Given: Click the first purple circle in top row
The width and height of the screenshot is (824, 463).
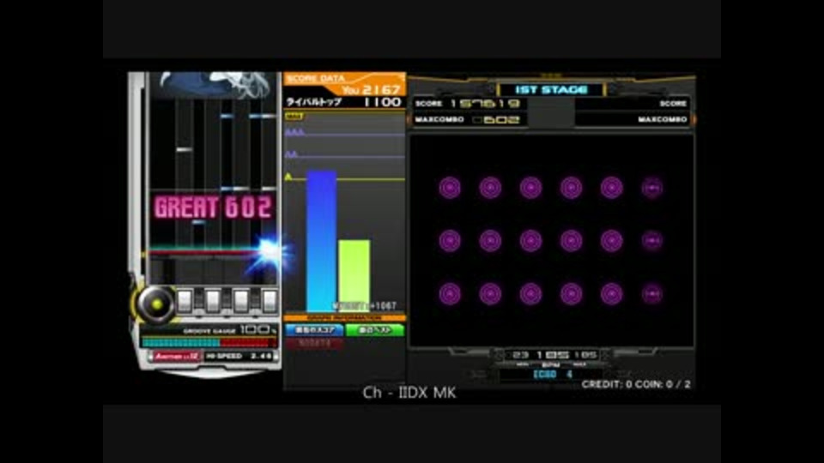Looking at the screenshot, I should (x=450, y=188).
